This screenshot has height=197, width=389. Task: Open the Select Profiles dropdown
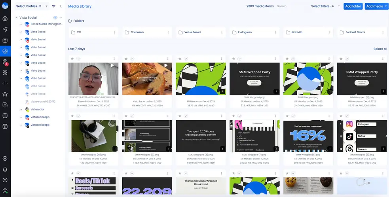(x=32, y=6)
